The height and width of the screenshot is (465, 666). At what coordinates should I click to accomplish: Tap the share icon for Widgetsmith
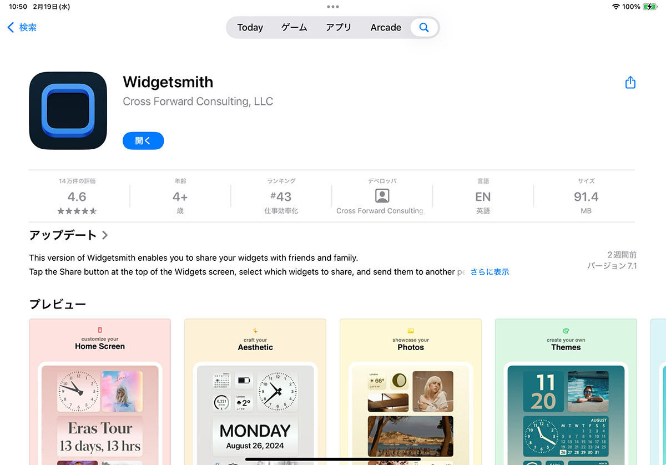coord(630,83)
